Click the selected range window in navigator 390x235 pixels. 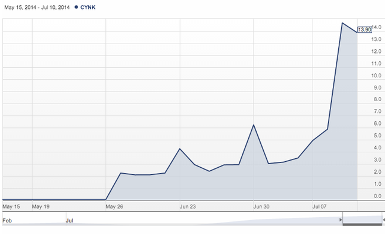[362, 218]
